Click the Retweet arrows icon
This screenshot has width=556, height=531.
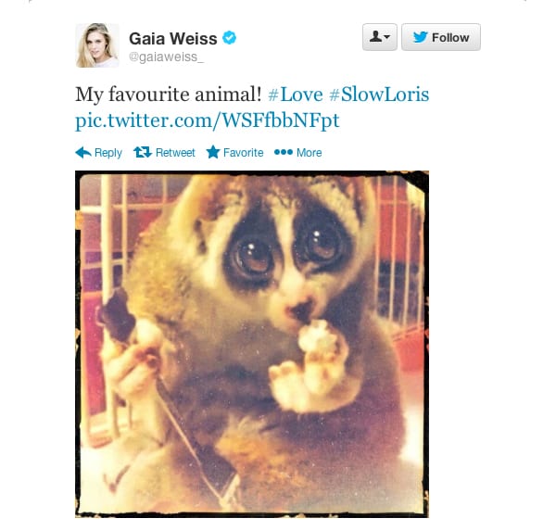[143, 152]
